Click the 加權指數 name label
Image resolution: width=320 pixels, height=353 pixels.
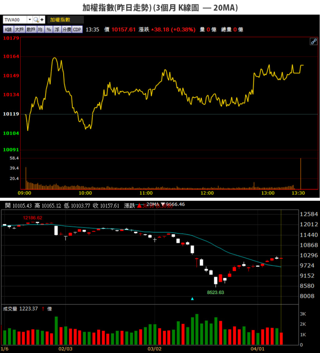[60, 20]
